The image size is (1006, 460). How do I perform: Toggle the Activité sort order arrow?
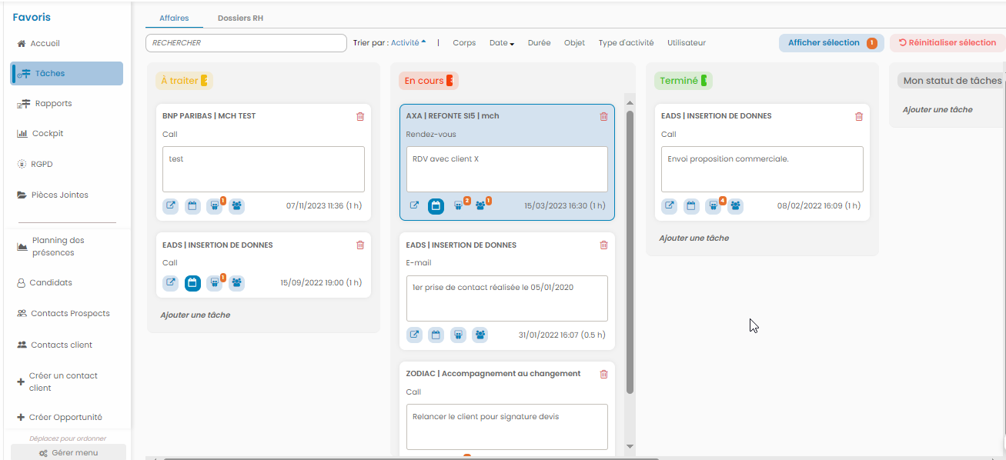tap(423, 42)
